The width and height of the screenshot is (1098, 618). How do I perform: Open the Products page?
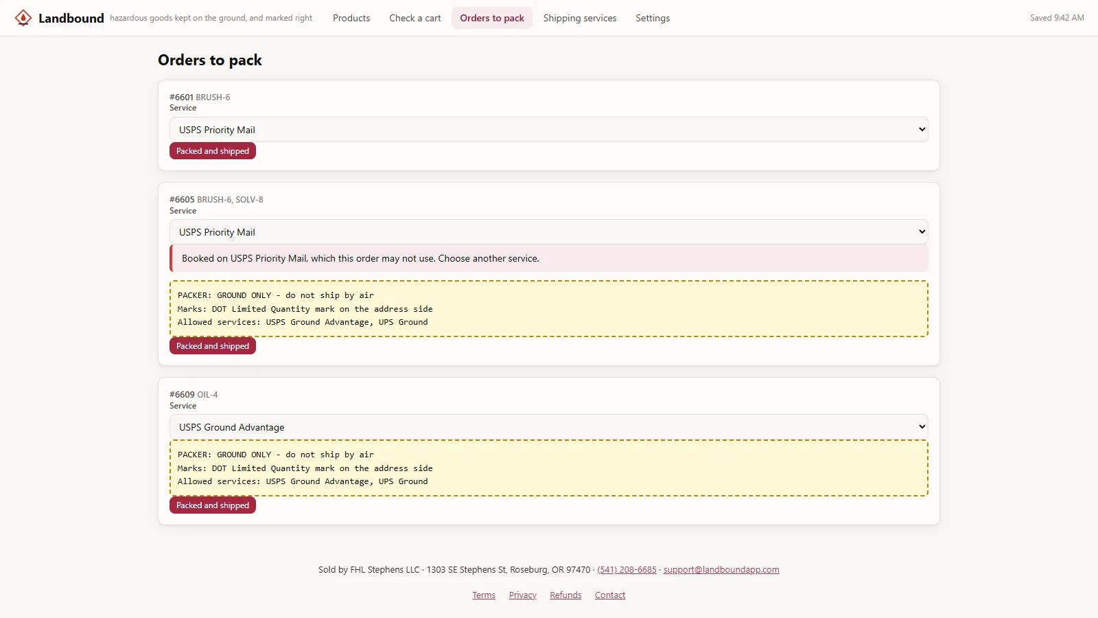pyautogui.click(x=351, y=18)
